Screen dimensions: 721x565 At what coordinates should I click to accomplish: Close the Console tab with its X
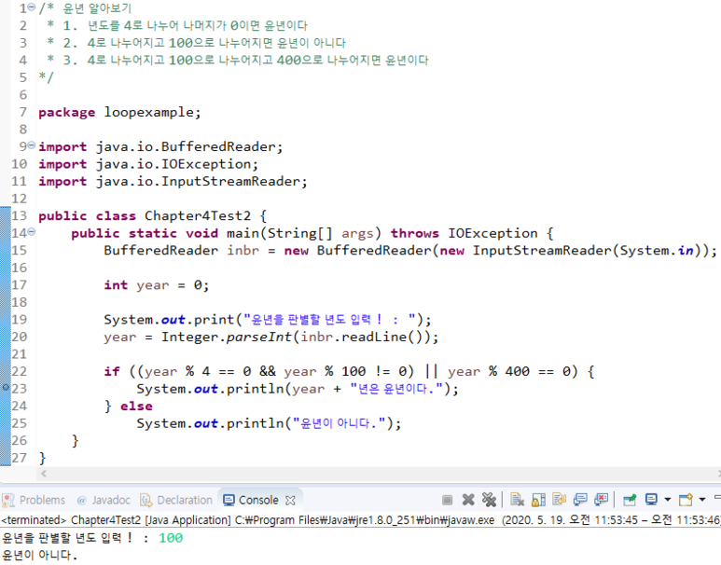[290, 500]
